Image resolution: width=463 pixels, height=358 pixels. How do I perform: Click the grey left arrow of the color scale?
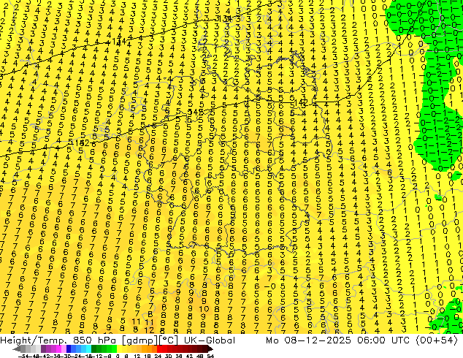[x=17, y=349]
